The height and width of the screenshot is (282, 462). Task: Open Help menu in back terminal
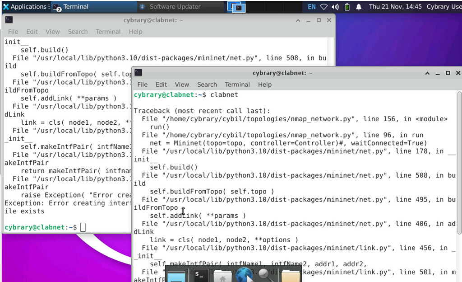point(135,32)
